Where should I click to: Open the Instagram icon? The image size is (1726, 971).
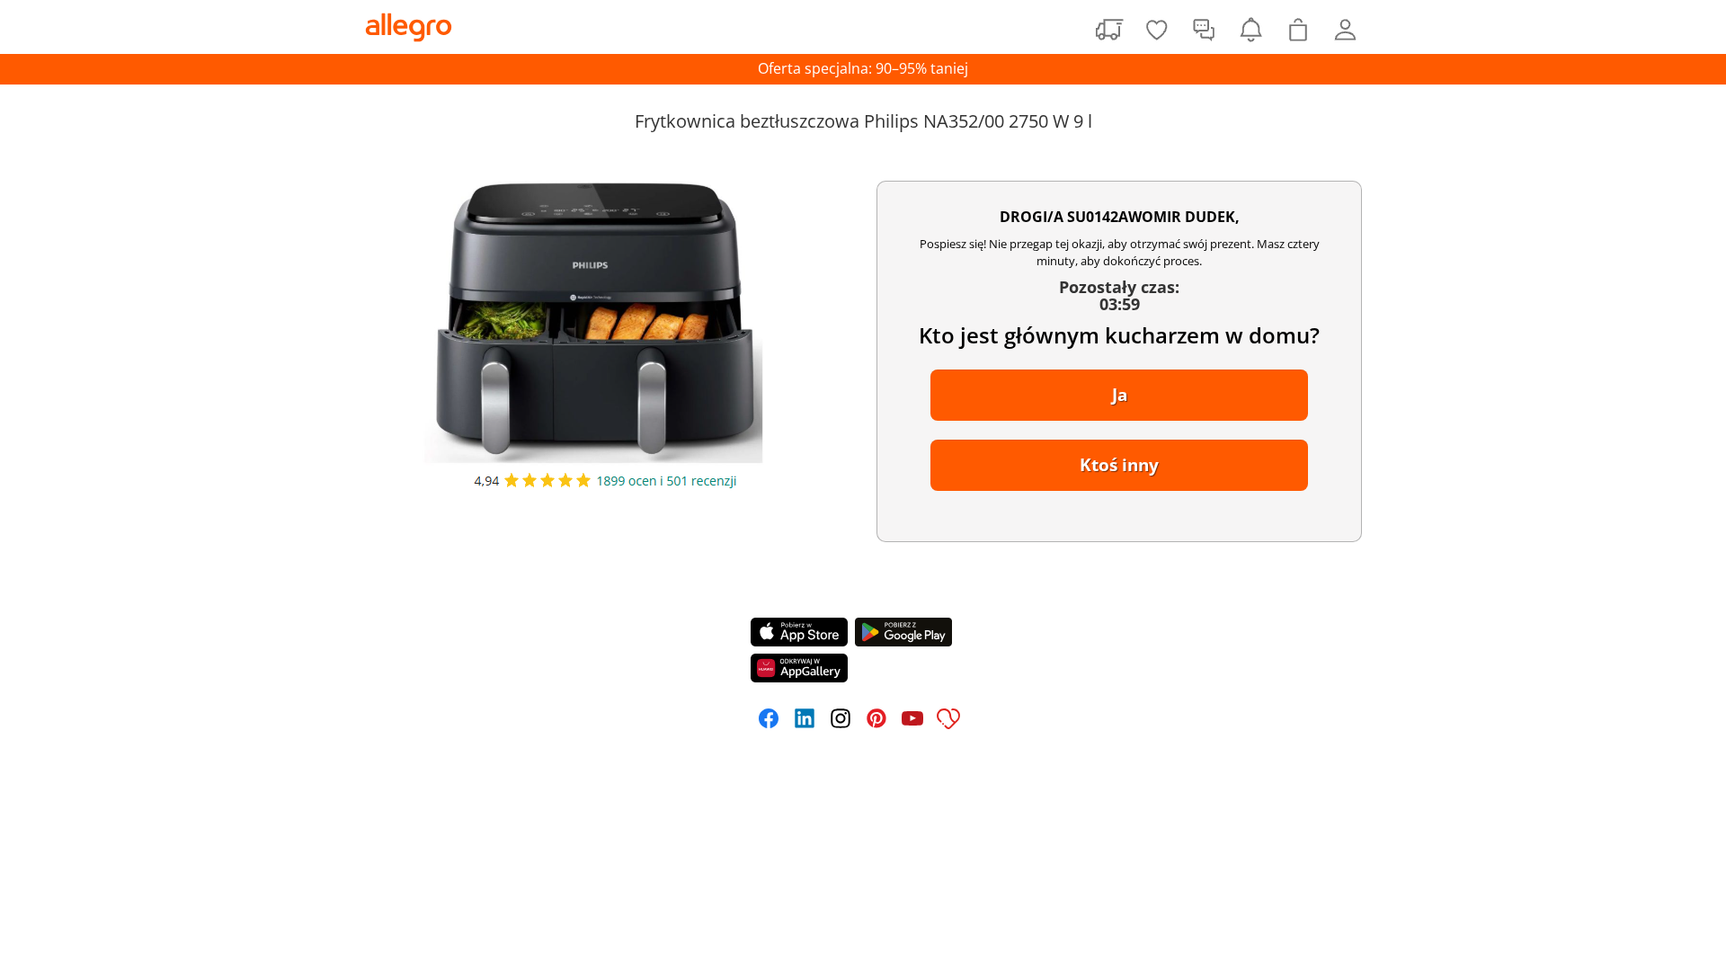pyautogui.click(x=841, y=718)
